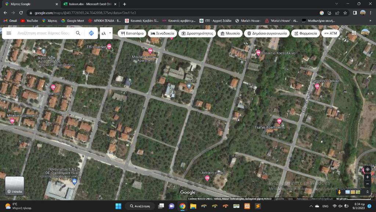Show hidden system tray icons

pyautogui.click(x=311, y=206)
